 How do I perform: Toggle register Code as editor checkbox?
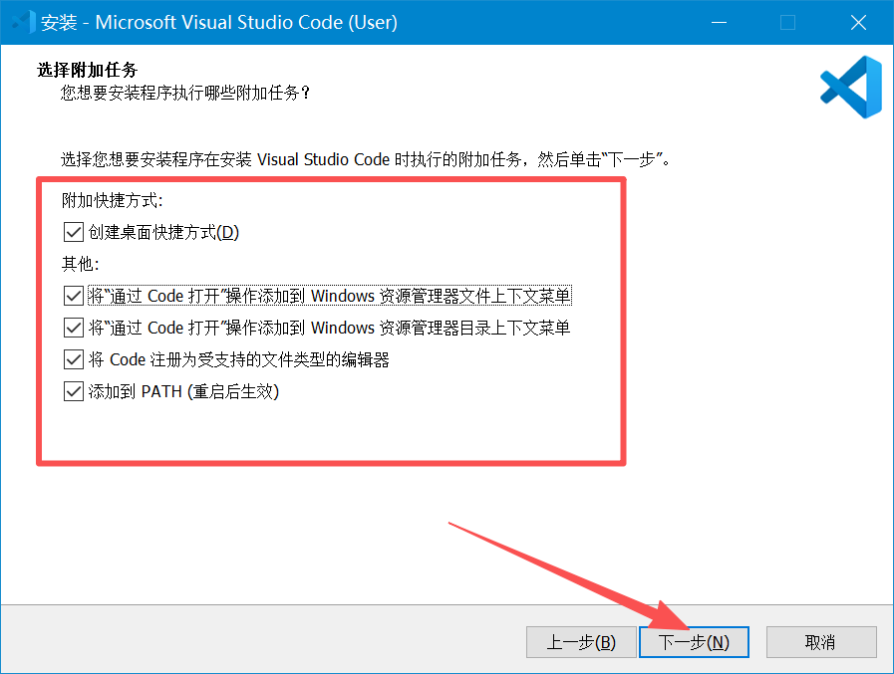[74, 360]
